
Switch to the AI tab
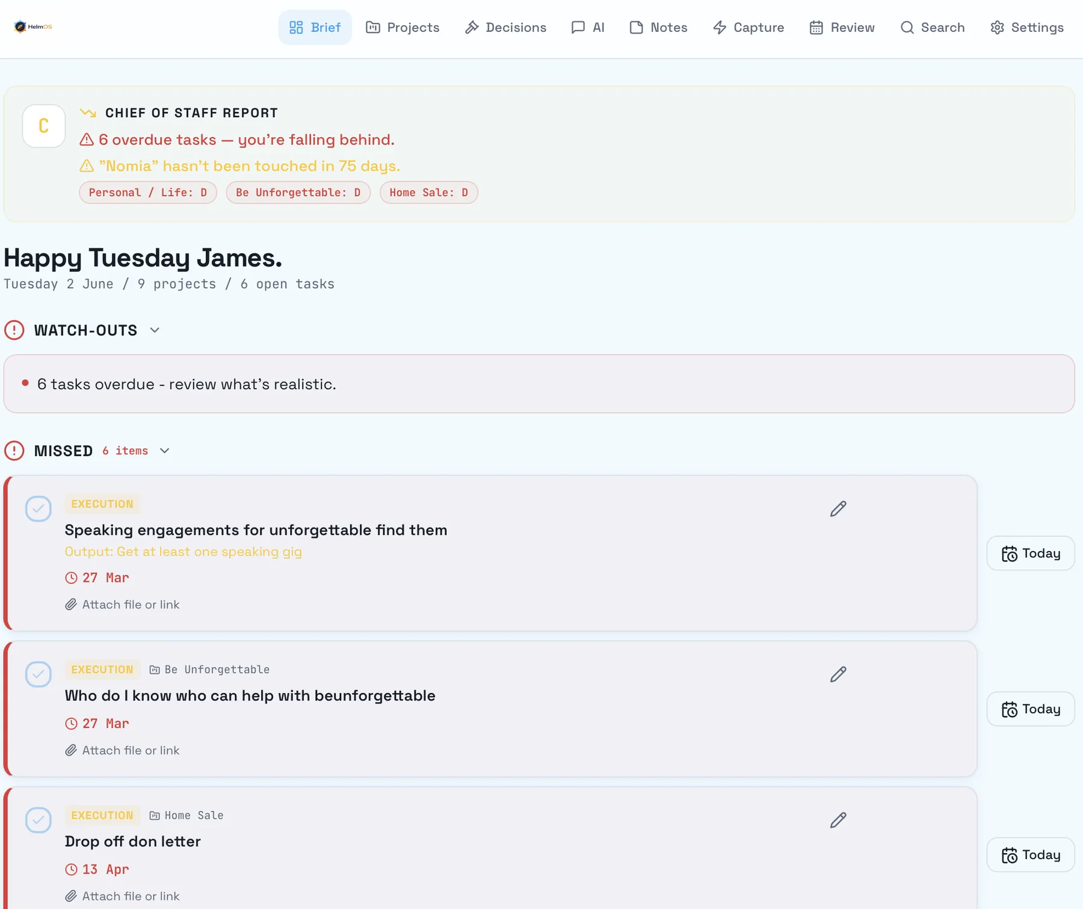click(x=588, y=28)
